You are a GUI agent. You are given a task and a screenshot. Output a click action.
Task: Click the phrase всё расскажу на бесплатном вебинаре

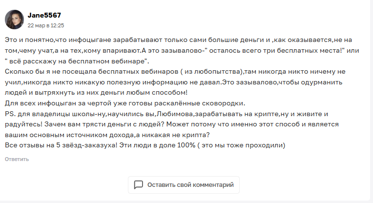[x=78, y=61]
